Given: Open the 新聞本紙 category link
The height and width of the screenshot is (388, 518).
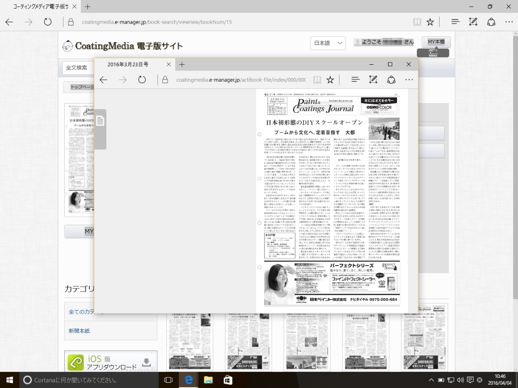Looking at the screenshot, I should point(79,331).
